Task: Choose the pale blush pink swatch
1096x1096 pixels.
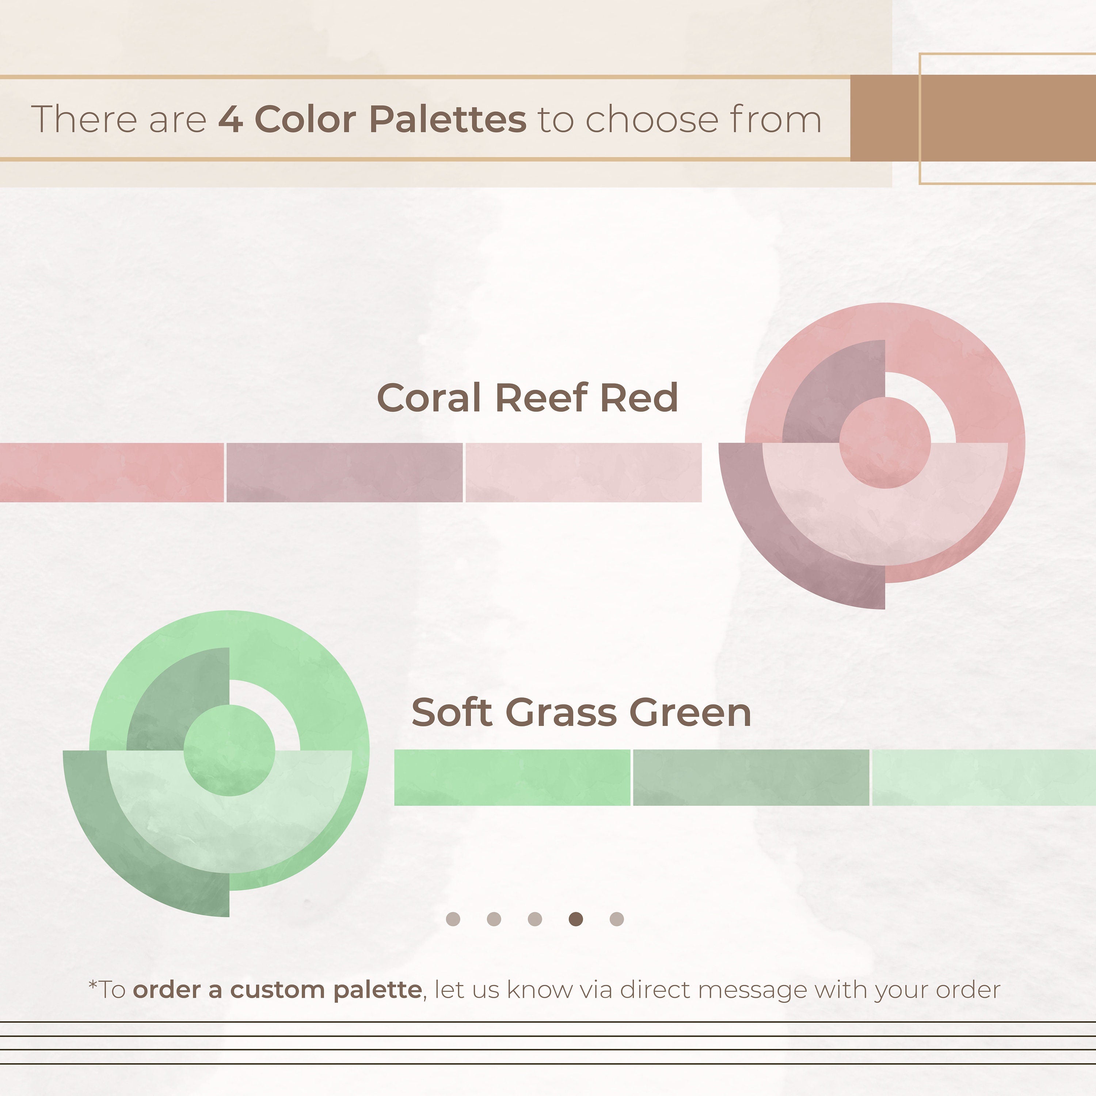Action: point(583,472)
